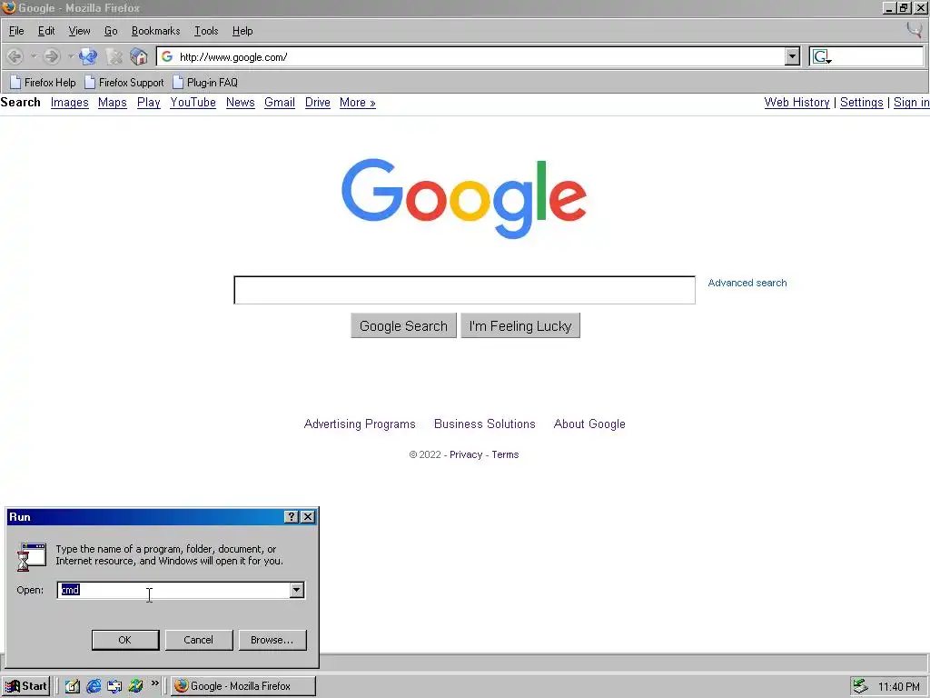
Task: Go to the Home page icon
Action: click(x=139, y=57)
